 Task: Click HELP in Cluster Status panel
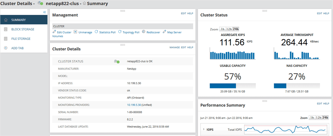coord(326,13)
